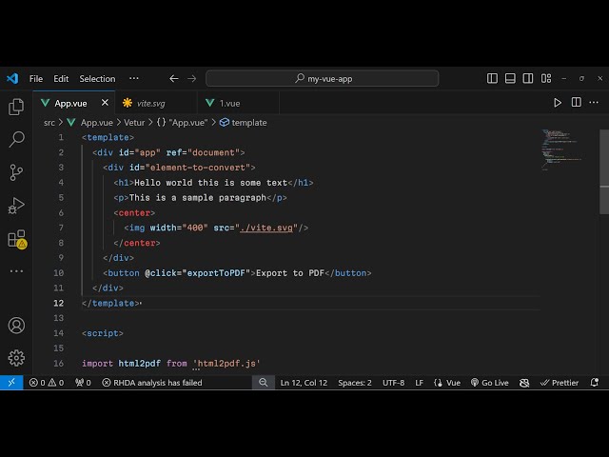Image resolution: width=609 pixels, height=457 pixels.
Task: Expand the hidden menu items ellipsis
Action: 133,78
